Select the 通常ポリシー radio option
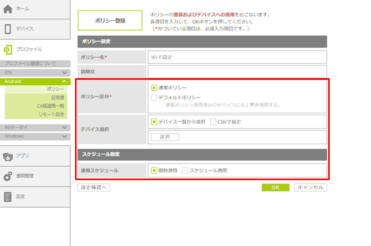This screenshot has width=371, height=246. 154,88
